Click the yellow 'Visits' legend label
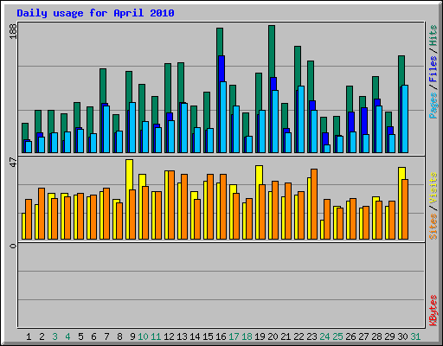Viewport: 443px width, 346px height. pyautogui.click(x=433, y=188)
